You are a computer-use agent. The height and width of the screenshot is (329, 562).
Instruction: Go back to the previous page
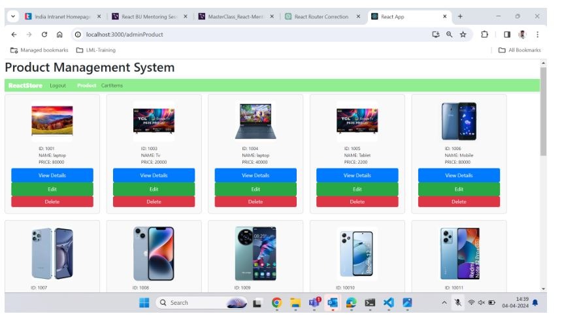(14, 35)
